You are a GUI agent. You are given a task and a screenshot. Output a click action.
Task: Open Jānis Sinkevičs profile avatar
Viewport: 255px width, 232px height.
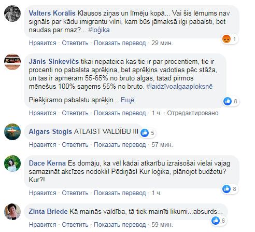coord(12,62)
